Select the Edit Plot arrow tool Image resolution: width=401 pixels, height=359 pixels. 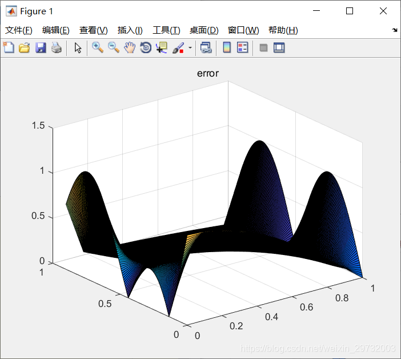pyautogui.click(x=78, y=48)
